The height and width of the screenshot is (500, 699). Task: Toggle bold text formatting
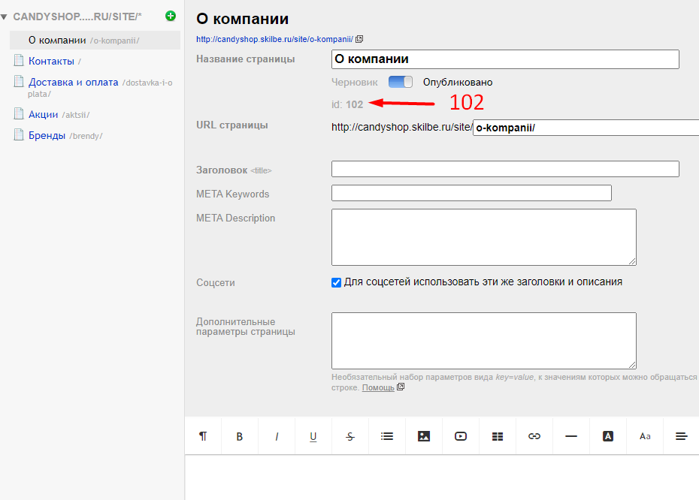coord(240,436)
